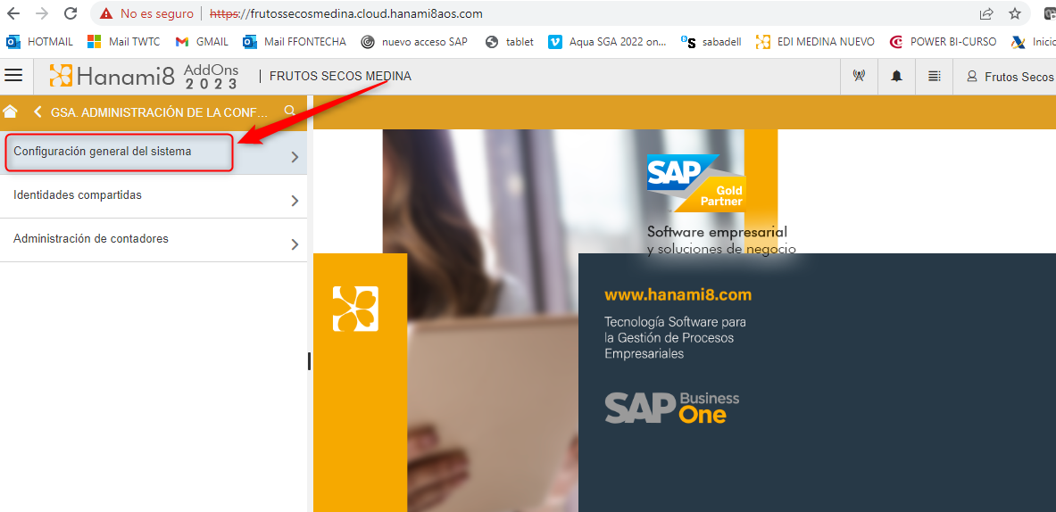This screenshot has width=1056, height=512.
Task: Click the www.hanami8.com link in the banner
Action: (678, 294)
